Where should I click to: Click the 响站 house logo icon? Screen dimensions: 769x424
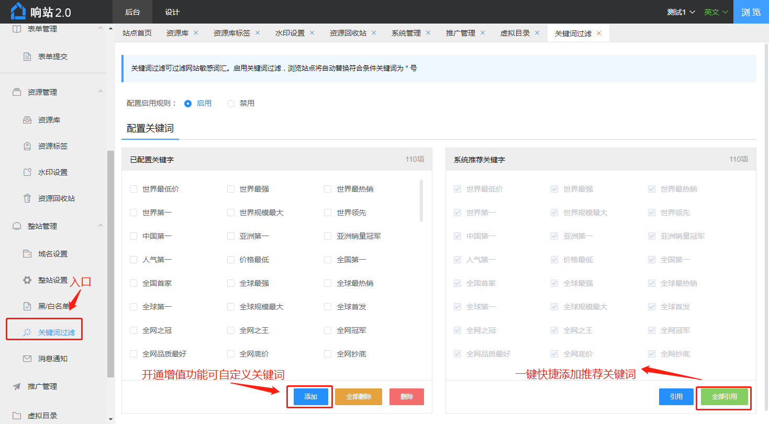(18, 12)
